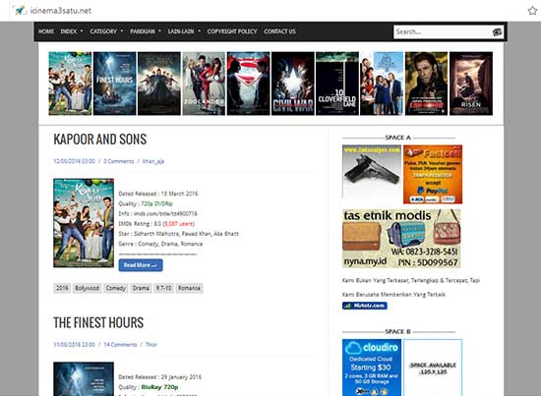Open the Fastcell PayPal advertisement

point(433,174)
